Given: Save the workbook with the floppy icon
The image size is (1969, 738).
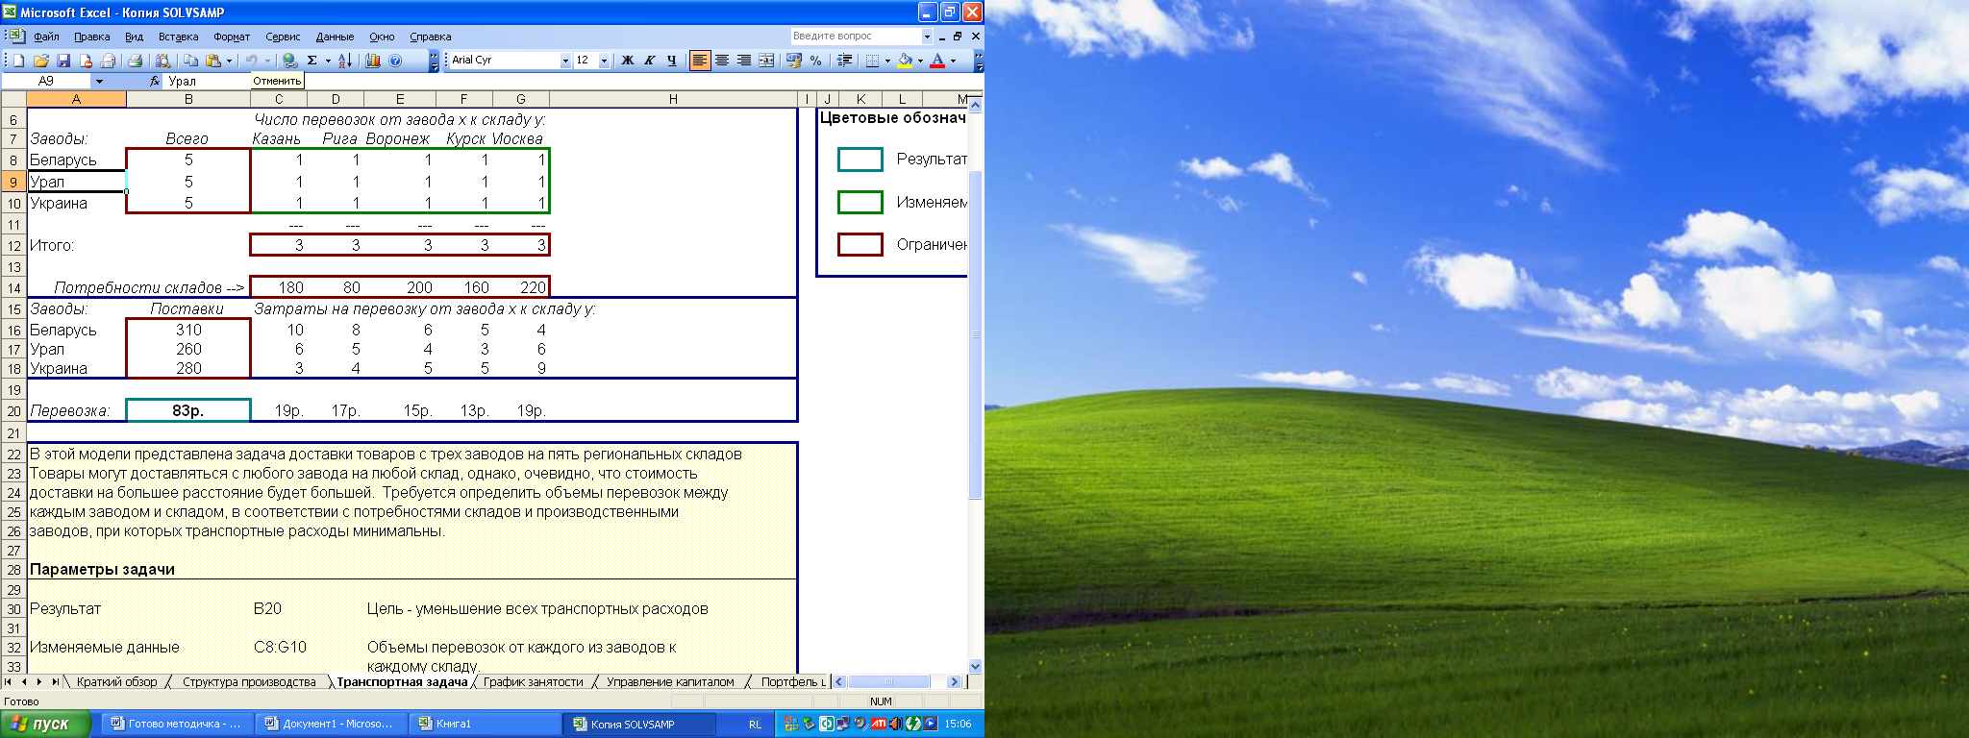Looking at the screenshot, I should [x=63, y=61].
